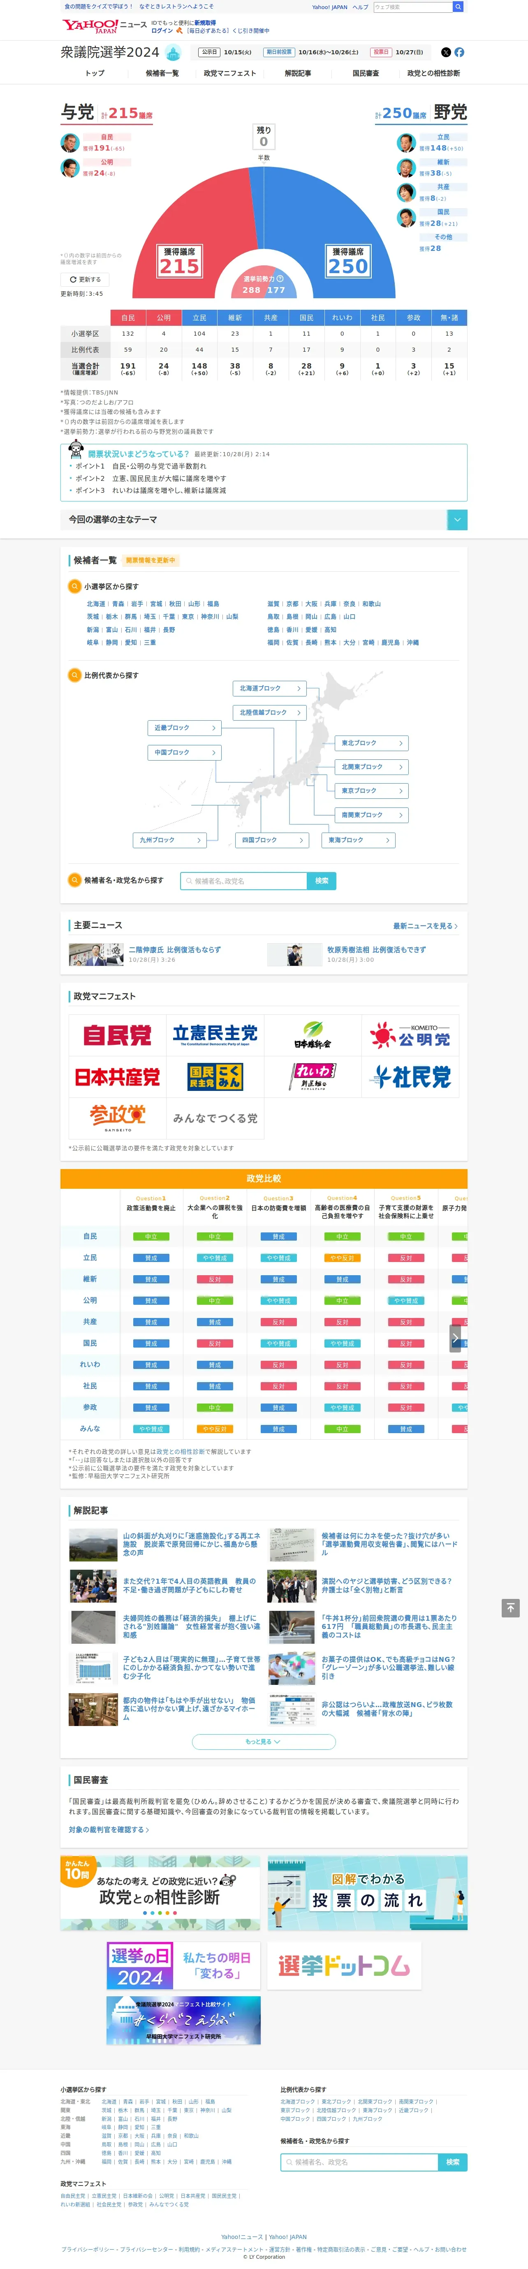Click the reporter mascot icon beside 開票状況
The width and height of the screenshot is (528, 2269).
[76, 449]
